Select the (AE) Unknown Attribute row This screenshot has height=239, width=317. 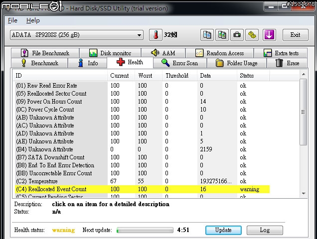pyautogui.click(x=142, y=141)
